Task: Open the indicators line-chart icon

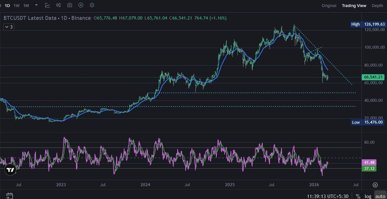Action: 47,5
